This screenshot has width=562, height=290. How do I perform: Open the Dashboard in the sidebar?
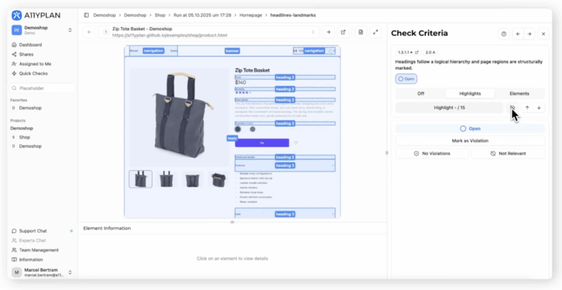tap(31, 45)
